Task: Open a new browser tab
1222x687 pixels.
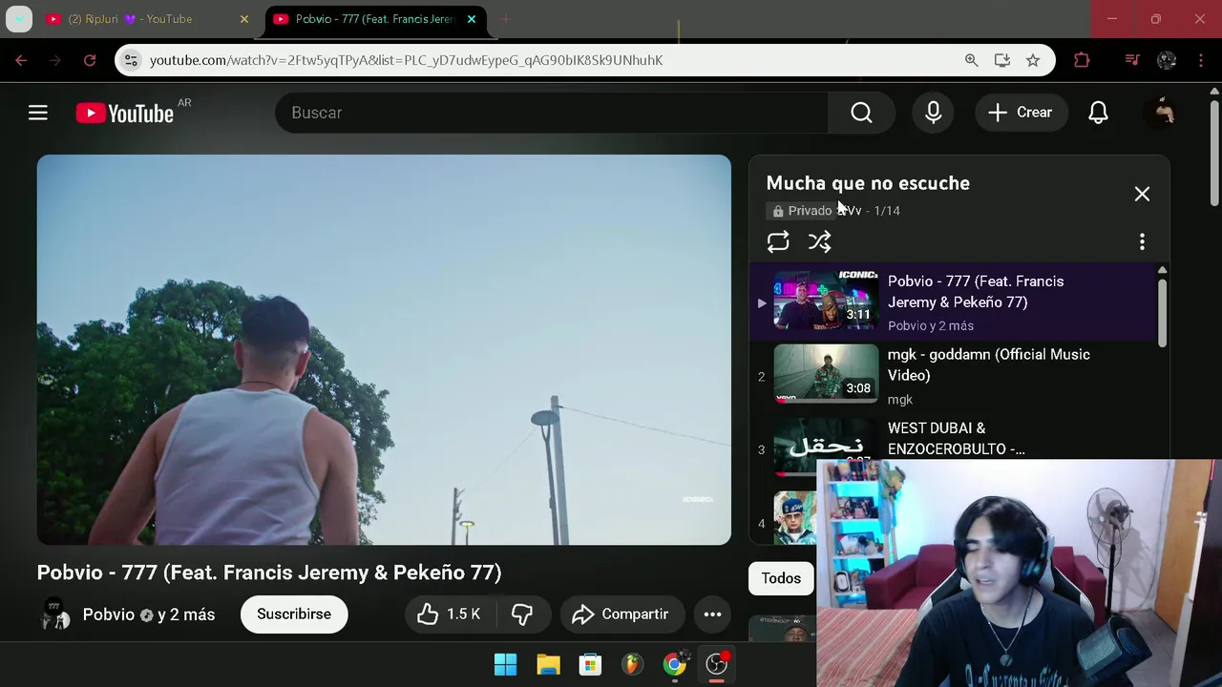Action: point(506,19)
